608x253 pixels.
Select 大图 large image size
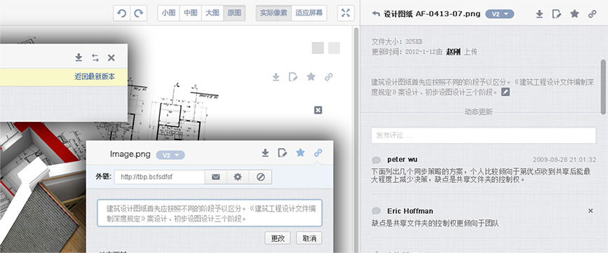[212, 13]
